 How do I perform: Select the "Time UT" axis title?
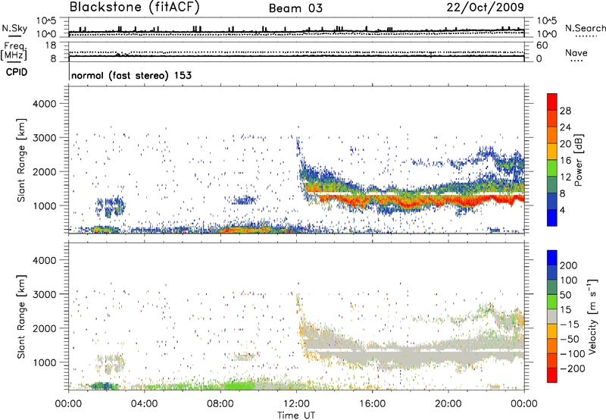click(x=296, y=415)
